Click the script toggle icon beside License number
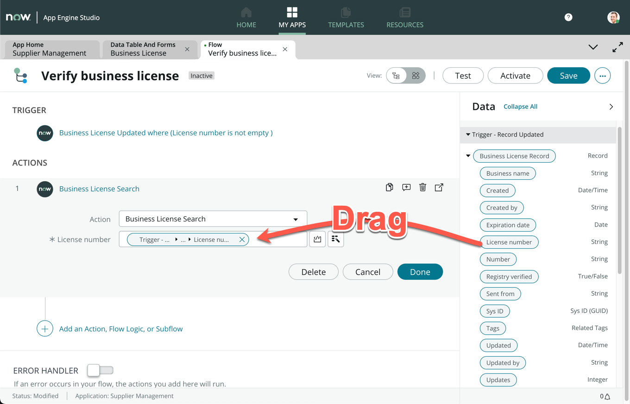This screenshot has height=404, width=630. point(317,240)
